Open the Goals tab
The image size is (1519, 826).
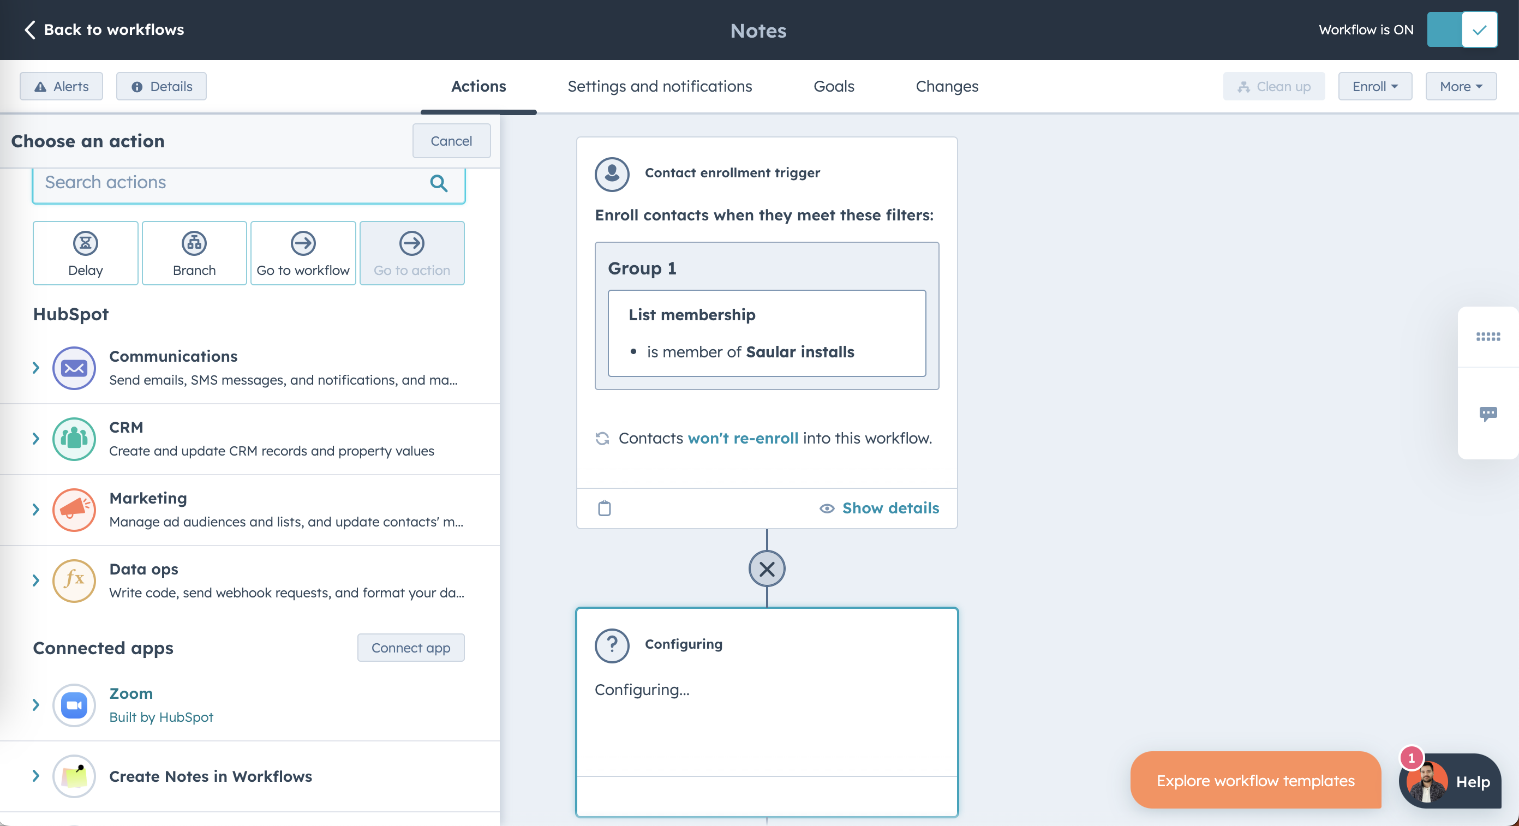click(x=834, y=87)
